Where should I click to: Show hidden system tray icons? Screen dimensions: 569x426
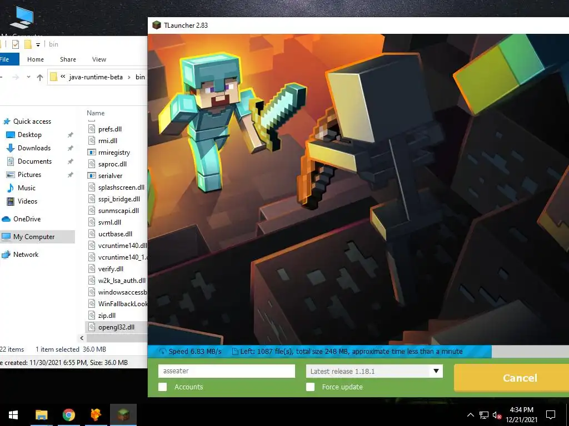(x=470, y=415)
